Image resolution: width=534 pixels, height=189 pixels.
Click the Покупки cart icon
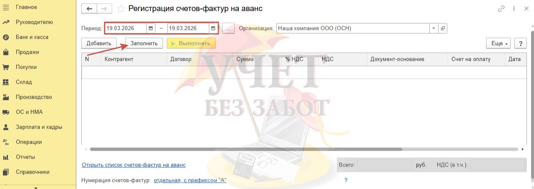point(6,67)
